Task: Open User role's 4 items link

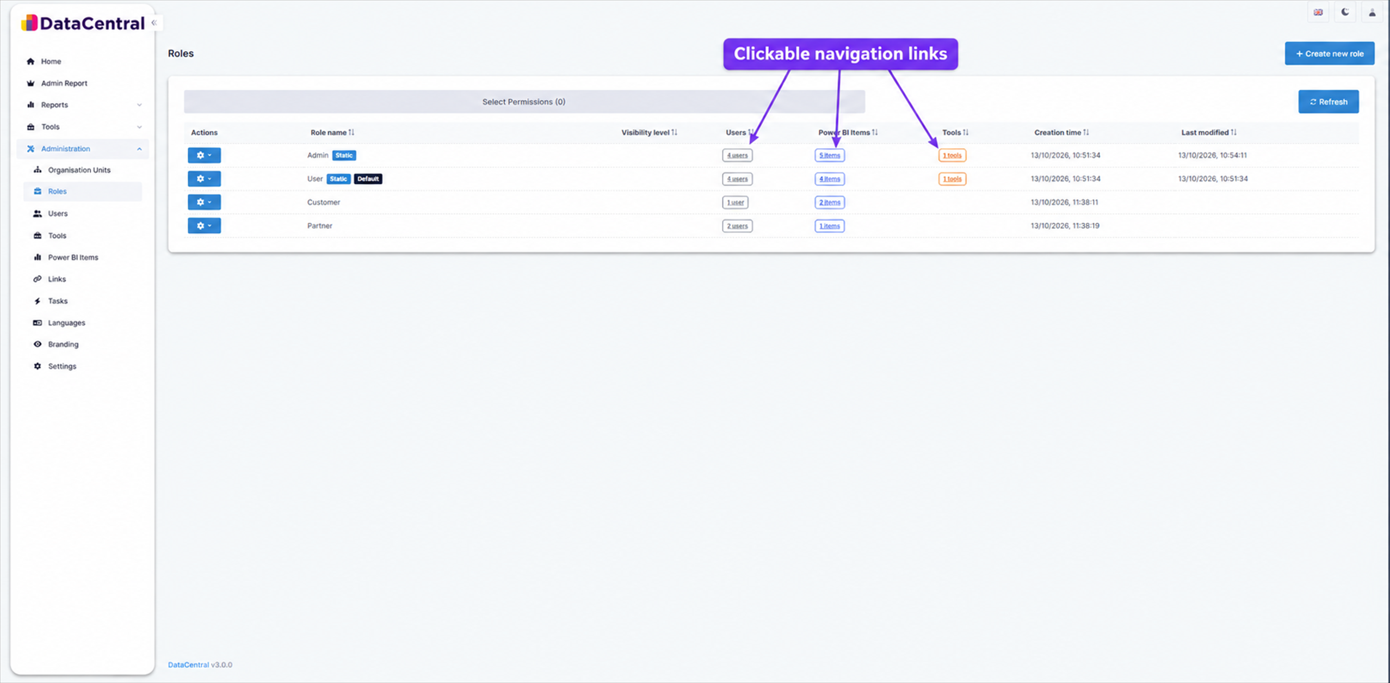Action: tap(830, 179)
